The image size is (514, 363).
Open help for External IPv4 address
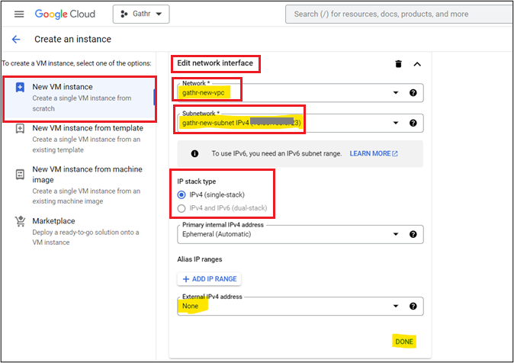413,306
